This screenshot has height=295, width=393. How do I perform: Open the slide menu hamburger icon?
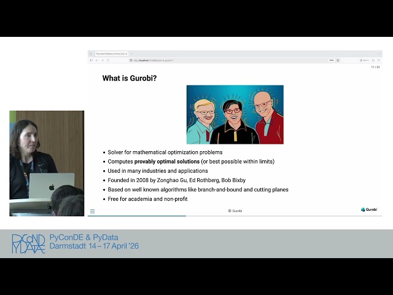pyautogui.click(x=92, y=211)
